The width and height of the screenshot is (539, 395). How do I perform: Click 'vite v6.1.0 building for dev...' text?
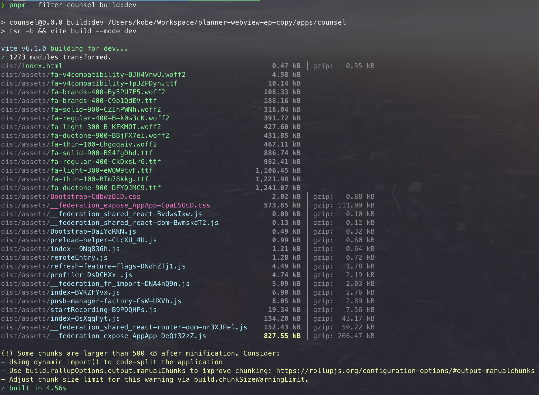click(x=64, y=49)
